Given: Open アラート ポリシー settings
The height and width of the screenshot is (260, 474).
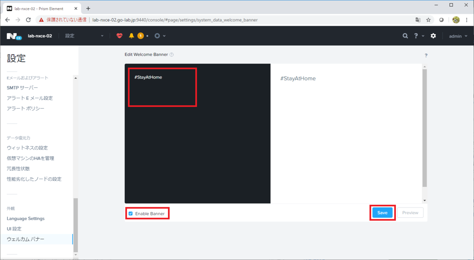Looking at the screenshot, I should click(26, 108).
